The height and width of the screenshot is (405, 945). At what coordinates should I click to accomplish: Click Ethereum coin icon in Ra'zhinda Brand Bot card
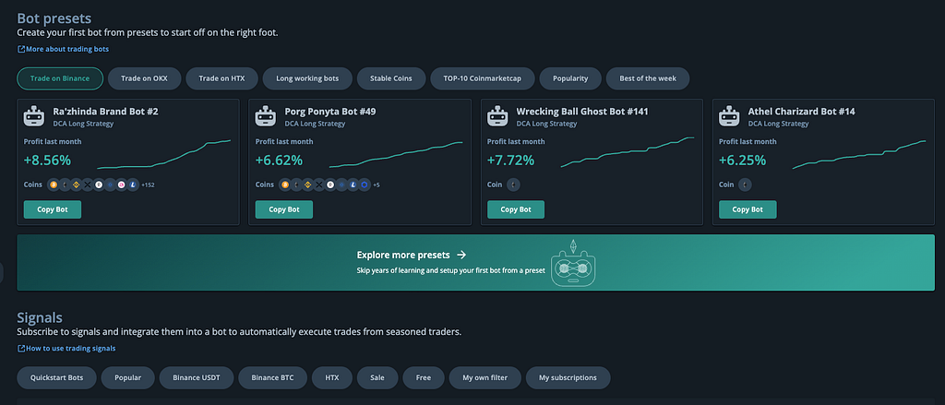(66, 185)
